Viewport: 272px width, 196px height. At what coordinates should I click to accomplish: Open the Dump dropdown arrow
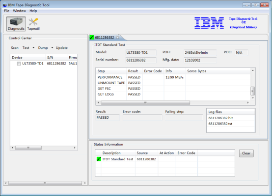click(52, 47)
